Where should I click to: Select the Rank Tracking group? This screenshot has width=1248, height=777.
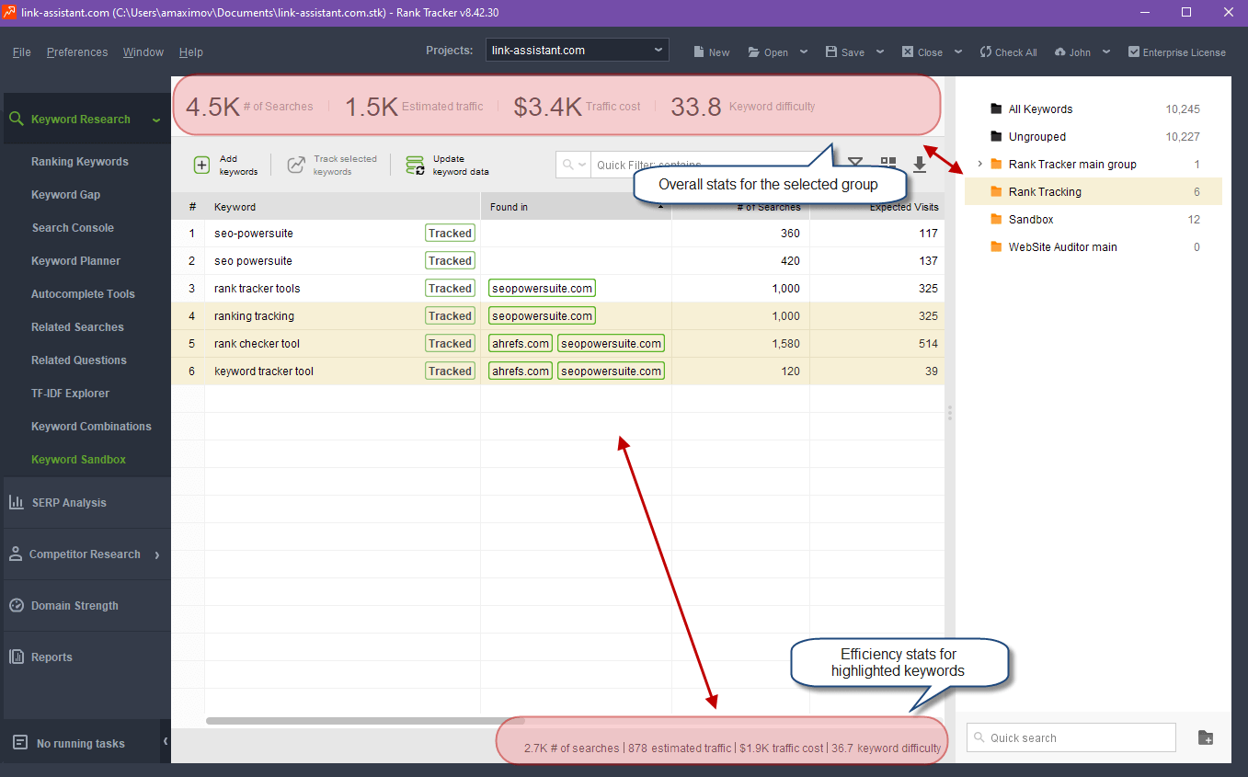pyautogui.click(x=1093, y=191)
